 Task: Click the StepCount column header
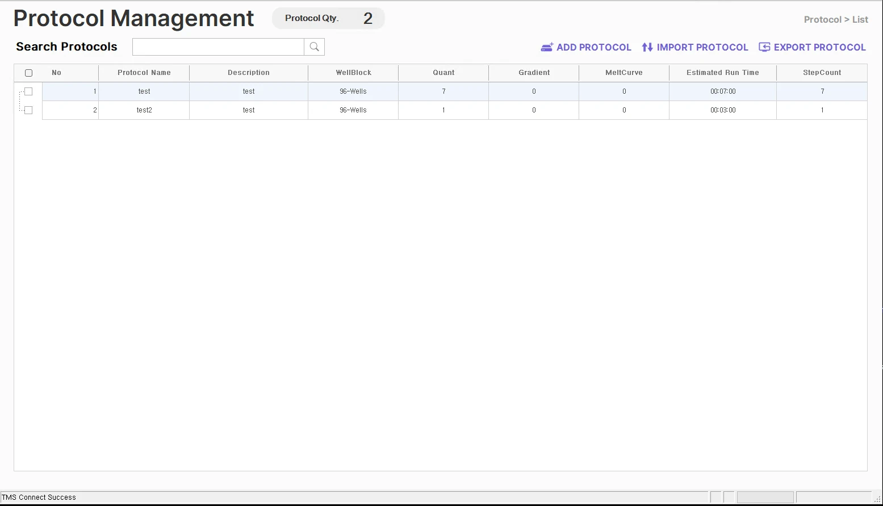point(822,73)
